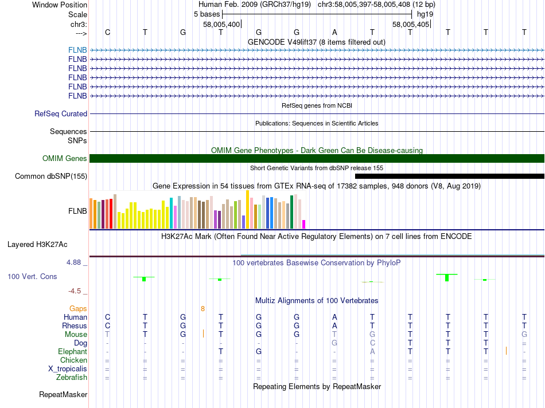The height and width of the screenshot is (408, 545).
Task: Click the tallest gold bar in GTEx chart
Action: coord(247,209)
